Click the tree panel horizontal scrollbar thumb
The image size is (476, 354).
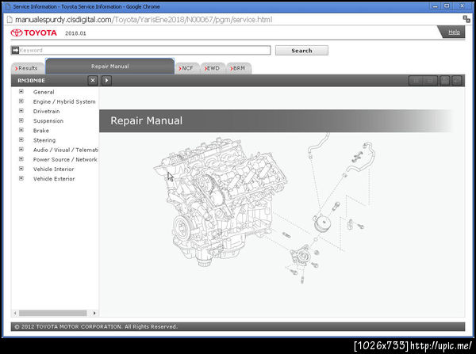coord(53,313)
